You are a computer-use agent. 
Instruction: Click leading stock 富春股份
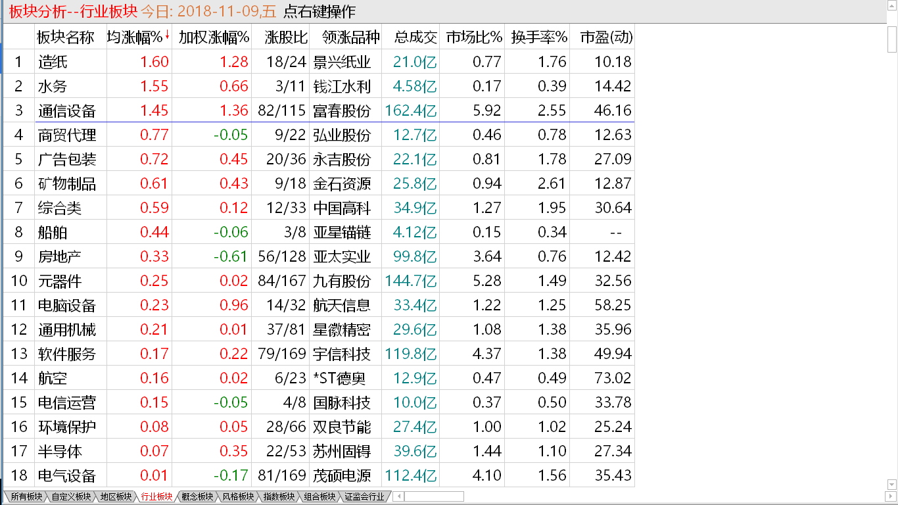click(342, 111)
